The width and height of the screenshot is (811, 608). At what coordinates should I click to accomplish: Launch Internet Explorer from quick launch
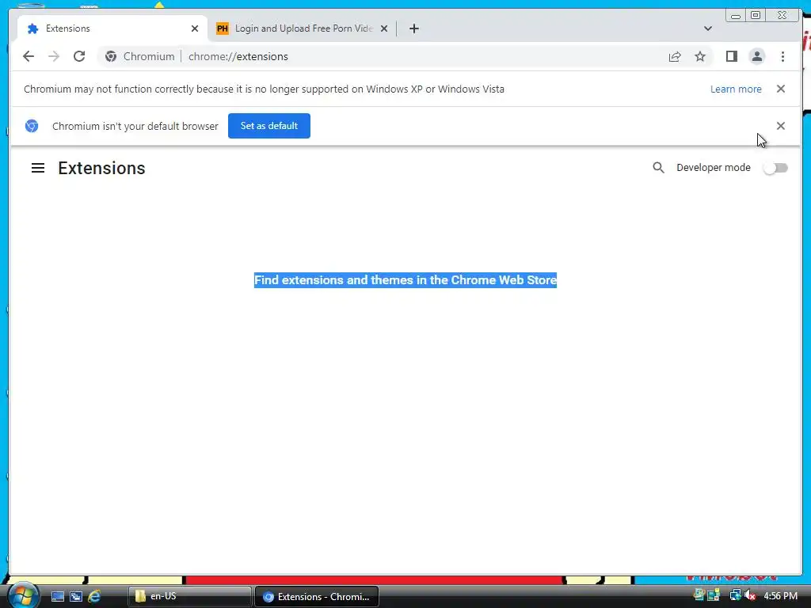94,596
